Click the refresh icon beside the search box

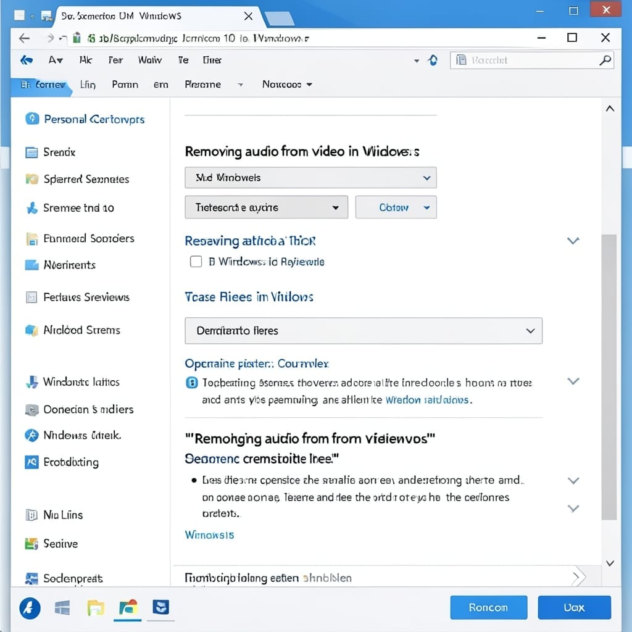433,60
